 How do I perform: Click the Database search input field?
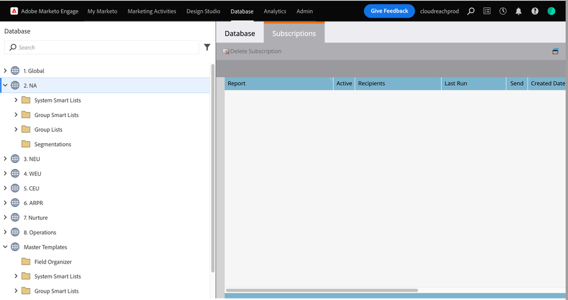(102, 48)
